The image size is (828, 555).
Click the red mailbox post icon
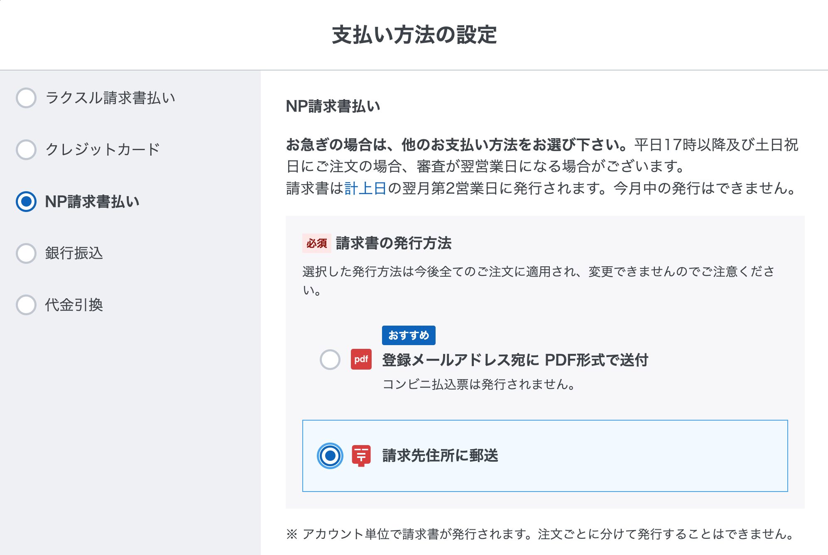(361, 456)
